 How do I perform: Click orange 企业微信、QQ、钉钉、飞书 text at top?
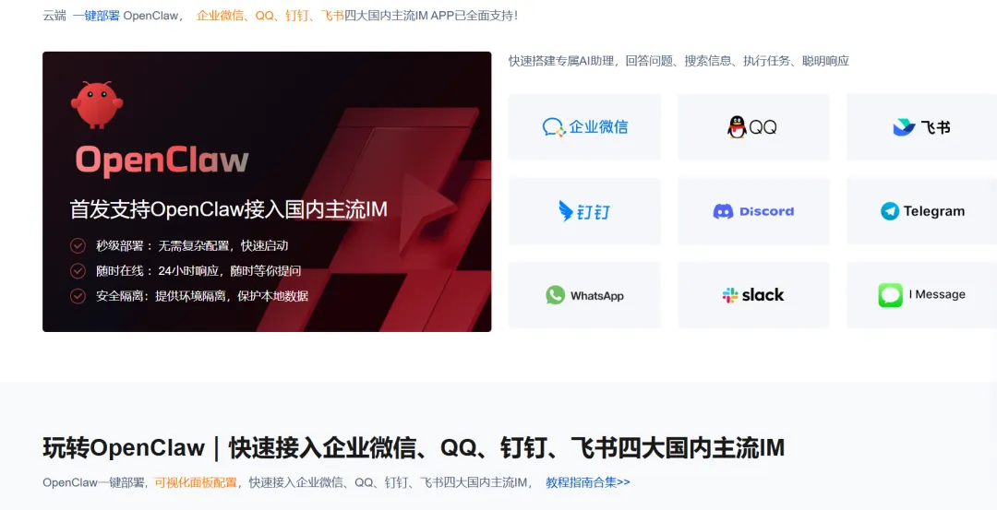point(270,16)
